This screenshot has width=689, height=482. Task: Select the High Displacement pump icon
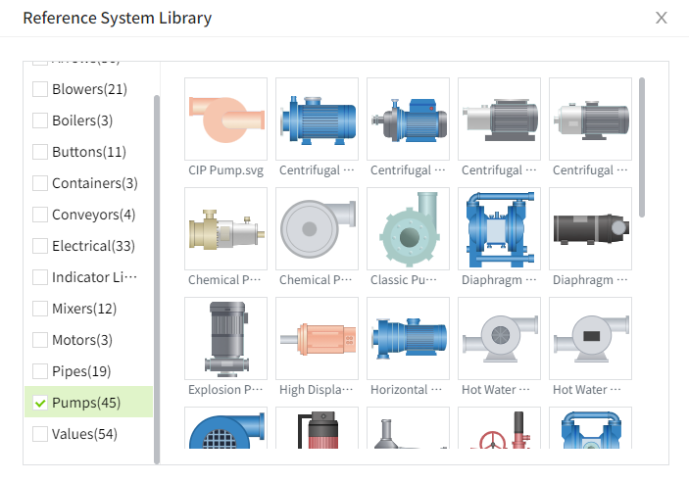tap(317, 338)
